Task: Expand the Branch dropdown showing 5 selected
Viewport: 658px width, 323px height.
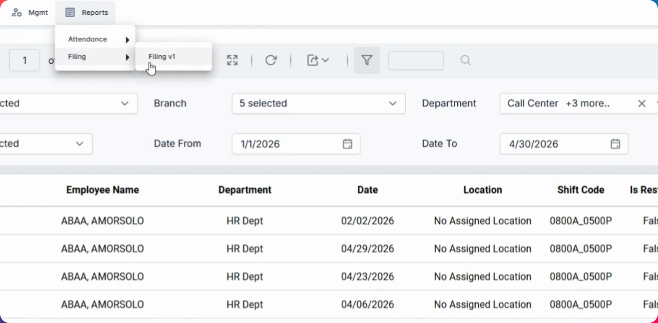Action: [318, 104]
